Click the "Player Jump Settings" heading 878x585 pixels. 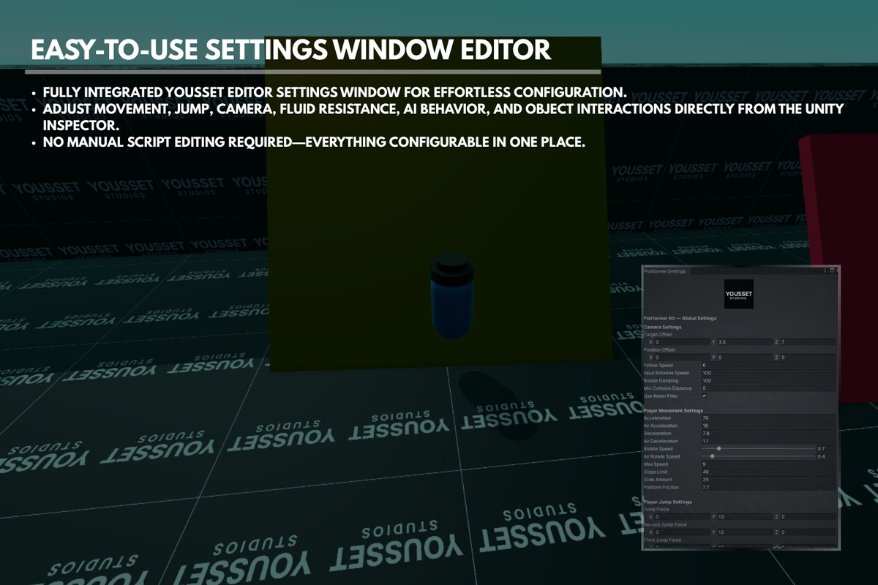click(667, 502)
